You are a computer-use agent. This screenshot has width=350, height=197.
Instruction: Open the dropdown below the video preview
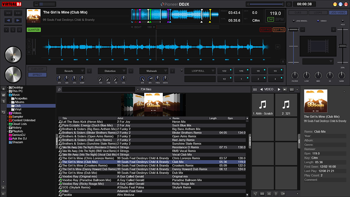pyautogui.click(x=318, y=61)
